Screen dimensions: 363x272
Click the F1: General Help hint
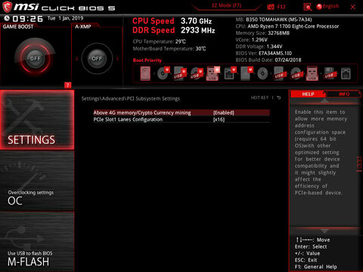point(315,267)
